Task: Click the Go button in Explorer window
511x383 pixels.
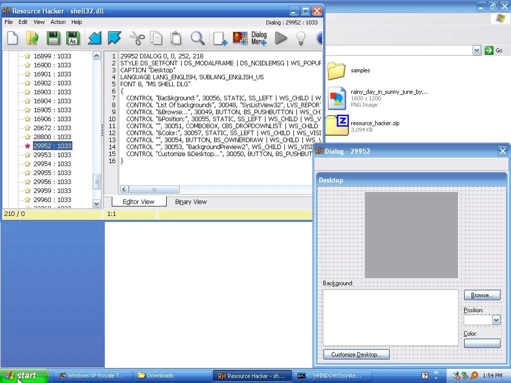Action: 494,50
